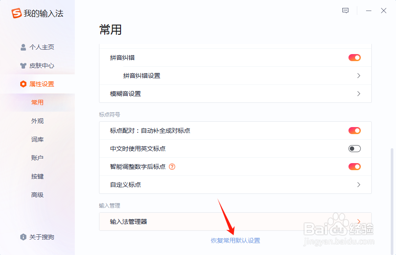
Task: Click the 关于搜狗 info icon
Action: [x=22, y=237]
